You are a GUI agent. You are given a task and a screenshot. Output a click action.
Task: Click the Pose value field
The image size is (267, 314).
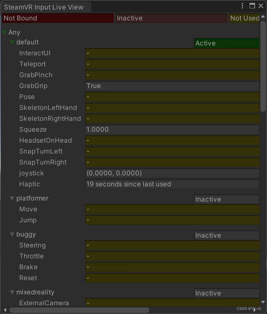(x=172, y=97)
